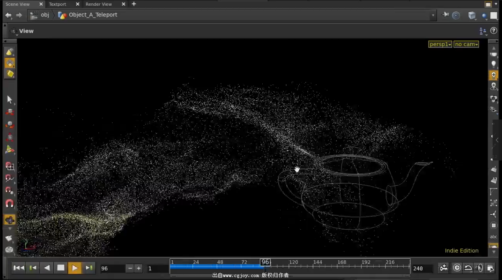Play the animation forward
This screenshot has height=280, width=502.
[x=75, y=268]
